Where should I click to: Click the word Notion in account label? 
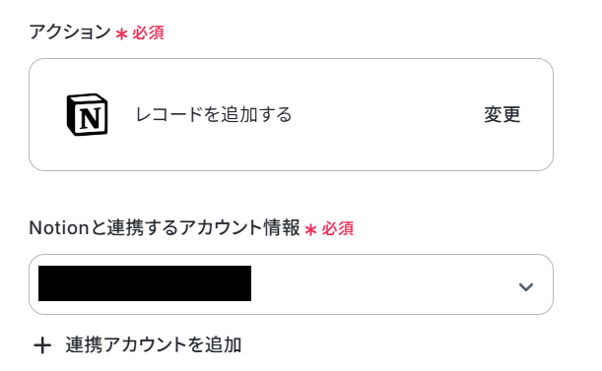click(x=59, y=228)
